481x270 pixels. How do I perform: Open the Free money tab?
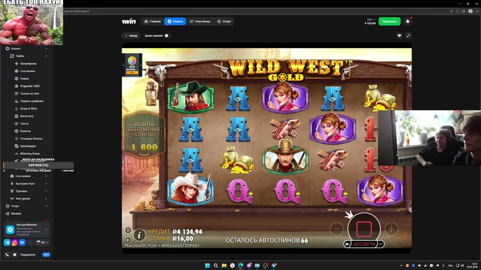pos(200,21)
